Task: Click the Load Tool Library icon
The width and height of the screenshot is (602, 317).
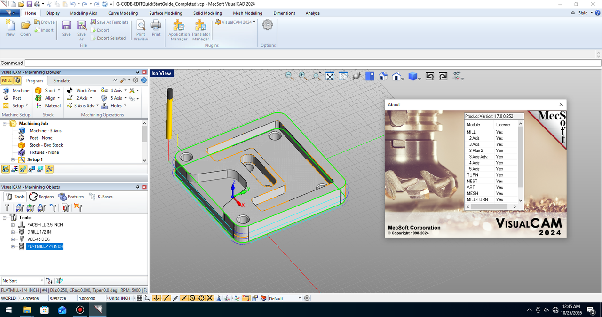Action: [x=19, y=207]
